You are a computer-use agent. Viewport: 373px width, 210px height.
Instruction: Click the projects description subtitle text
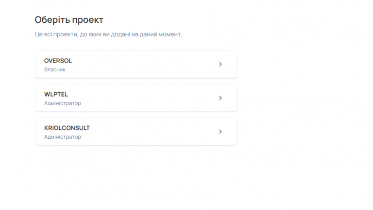108,34
